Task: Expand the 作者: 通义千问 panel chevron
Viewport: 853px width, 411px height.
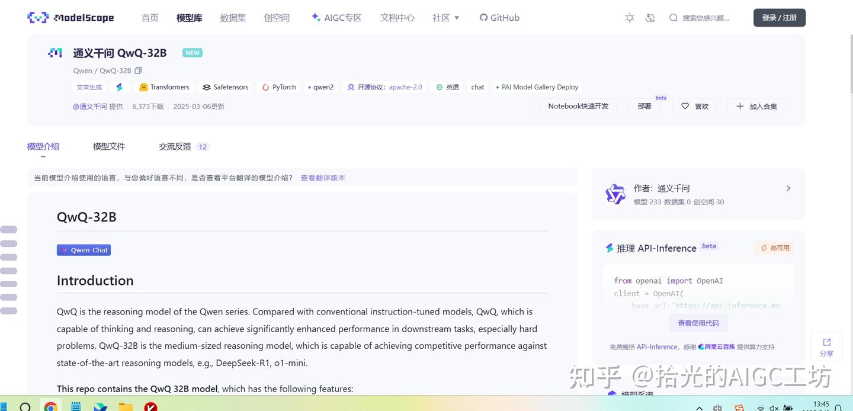Action: coord(788,188)
